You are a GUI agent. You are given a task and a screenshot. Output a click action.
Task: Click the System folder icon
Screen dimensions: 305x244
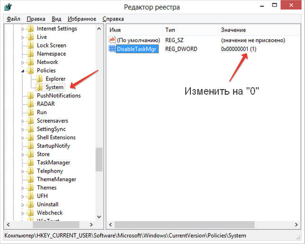point(39,87)
